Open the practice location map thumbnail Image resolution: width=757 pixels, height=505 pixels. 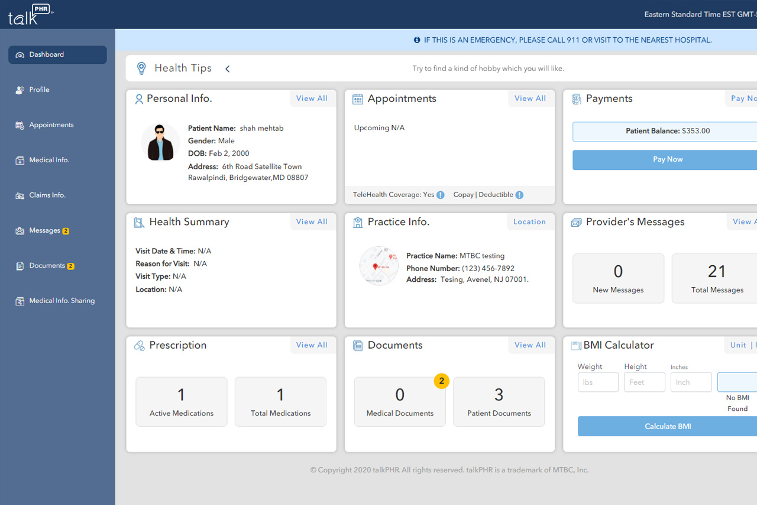click(378, 266)
